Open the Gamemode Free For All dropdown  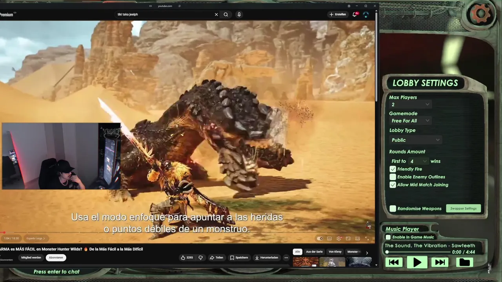tap(410, 121)
